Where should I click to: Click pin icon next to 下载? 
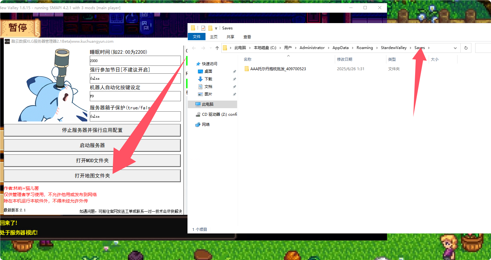tap(235, 79)
